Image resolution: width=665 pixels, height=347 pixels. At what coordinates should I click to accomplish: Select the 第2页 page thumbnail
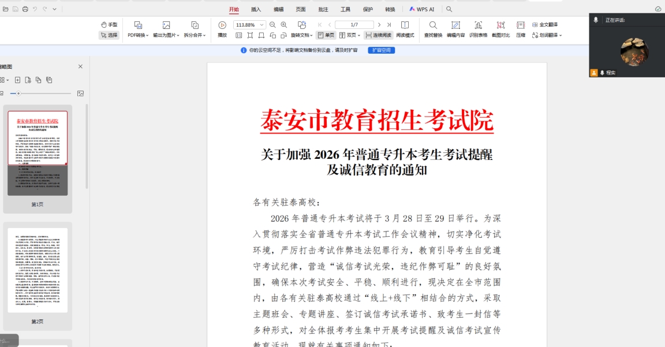coord(38,270)
